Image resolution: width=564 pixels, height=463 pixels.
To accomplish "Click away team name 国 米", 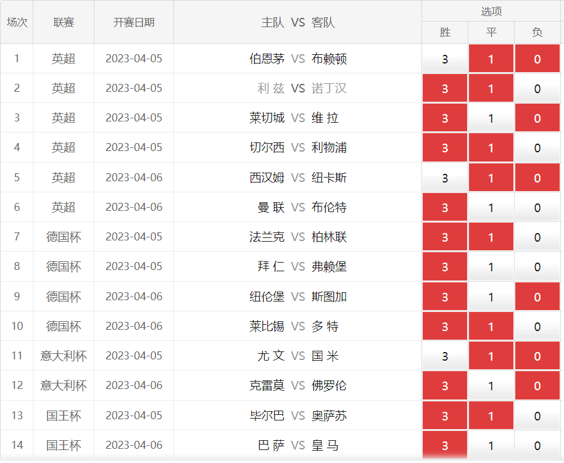I will 325,356.
